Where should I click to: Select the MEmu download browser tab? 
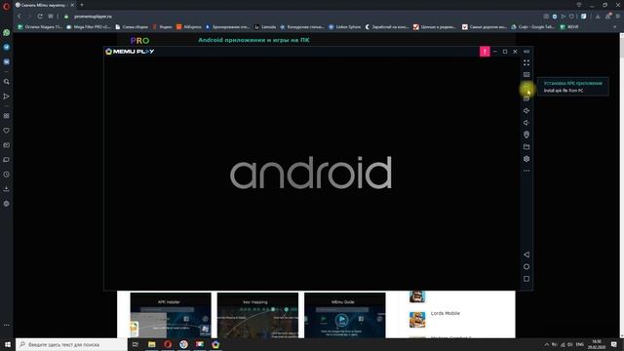point(45,5)
